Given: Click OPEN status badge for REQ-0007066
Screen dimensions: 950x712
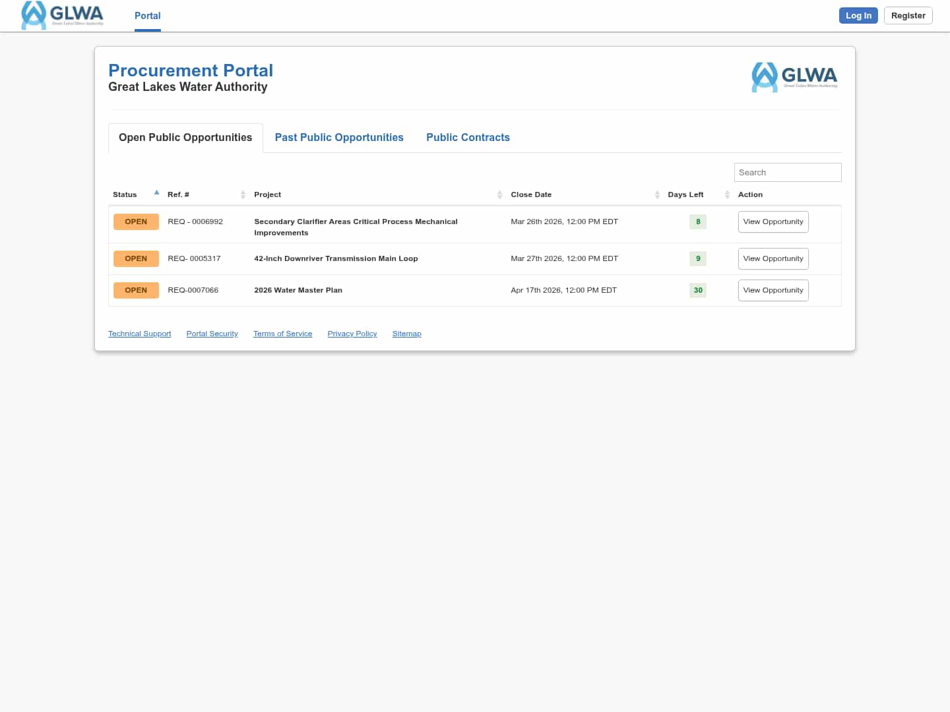Looking at the screenshot, I should tap(136, 290).
